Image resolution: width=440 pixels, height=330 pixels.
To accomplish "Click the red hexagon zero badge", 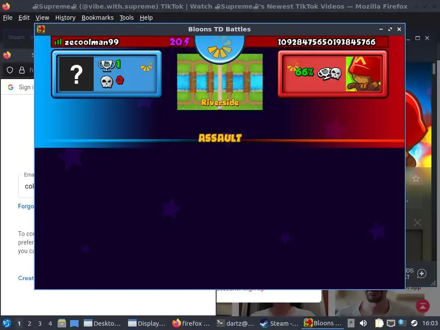I will pos(120,80).
